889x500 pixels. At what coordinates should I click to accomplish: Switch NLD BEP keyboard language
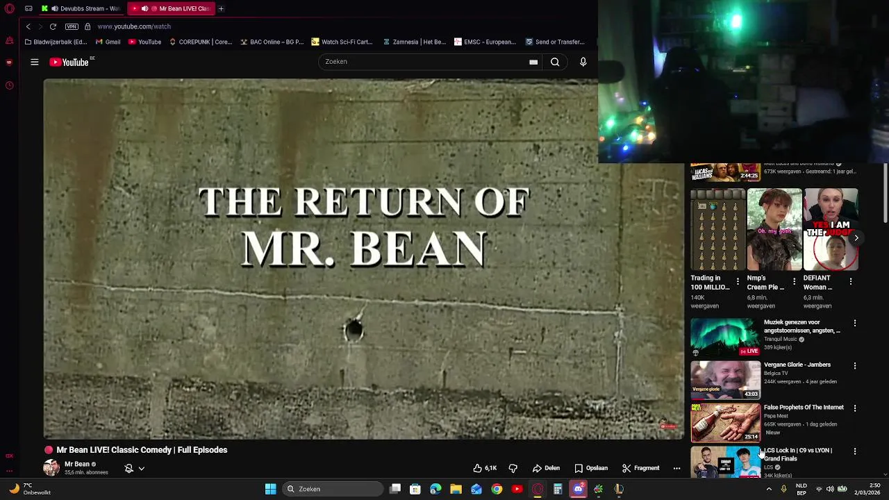801,489
